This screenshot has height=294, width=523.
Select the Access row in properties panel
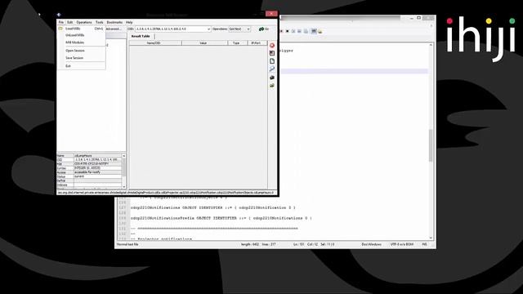click(x=89, y=172)
